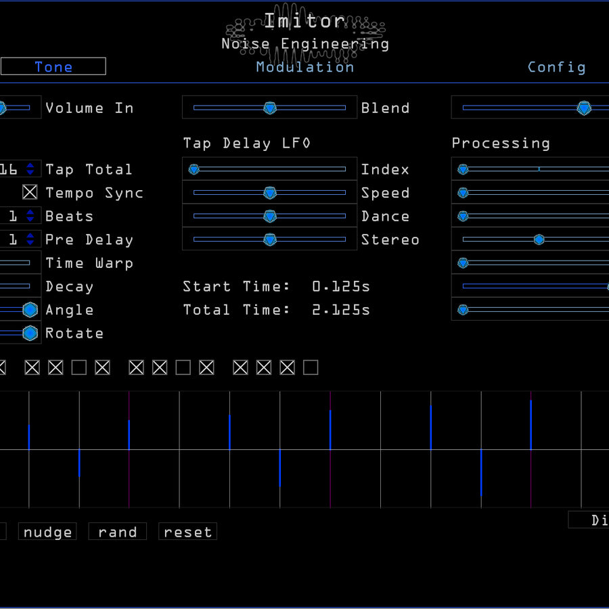Click the Beats stepper arrows
The height and width of the screenshot is (609, 609).
coord(30,217)
